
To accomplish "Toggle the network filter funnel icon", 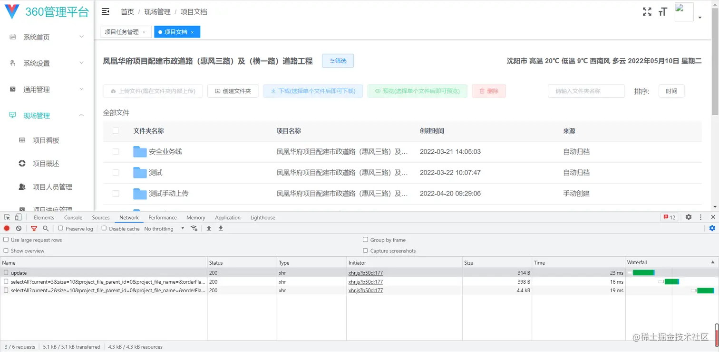I will coord(34,229).
